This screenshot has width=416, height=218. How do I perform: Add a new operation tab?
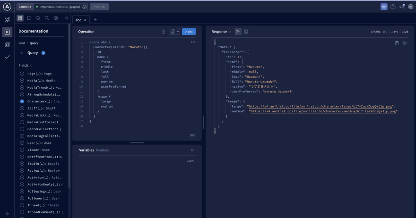[95, 20]
